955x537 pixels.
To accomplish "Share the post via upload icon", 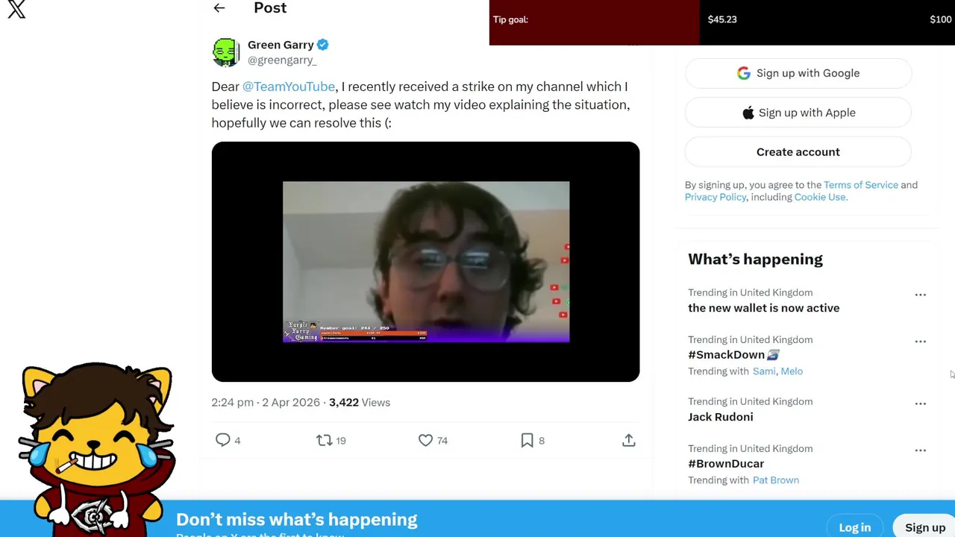I will (x=628, y=440).
